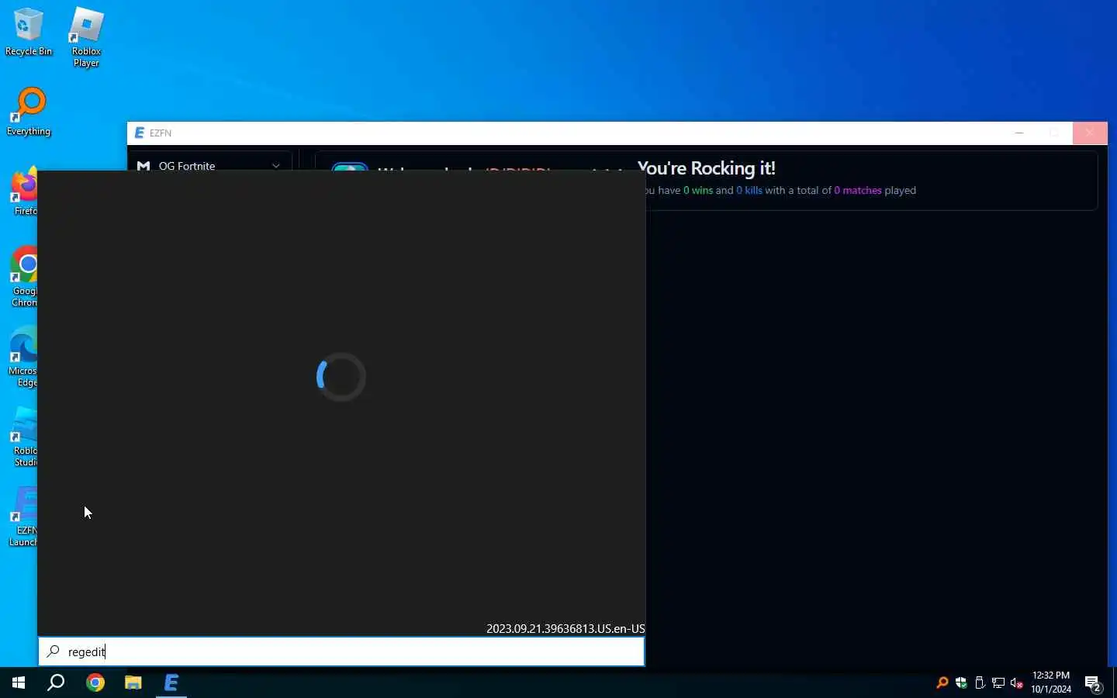Click the taskbar clock showing 12:32 PM

pyautogui.click(x=1051, y=682)
